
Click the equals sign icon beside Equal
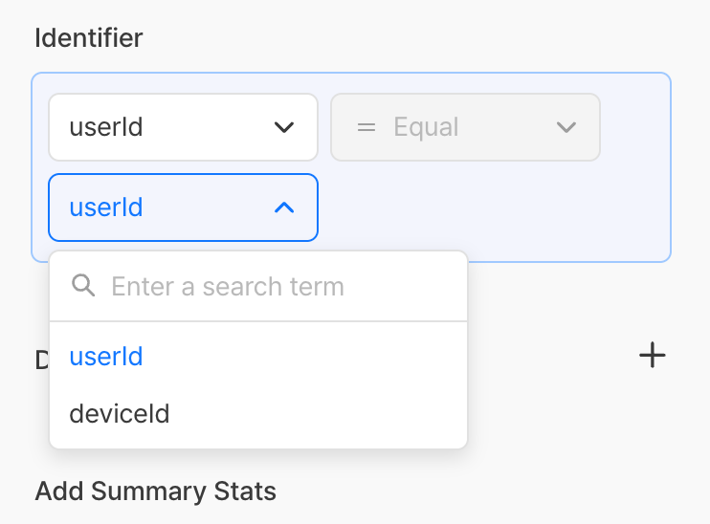click(366, 127)
